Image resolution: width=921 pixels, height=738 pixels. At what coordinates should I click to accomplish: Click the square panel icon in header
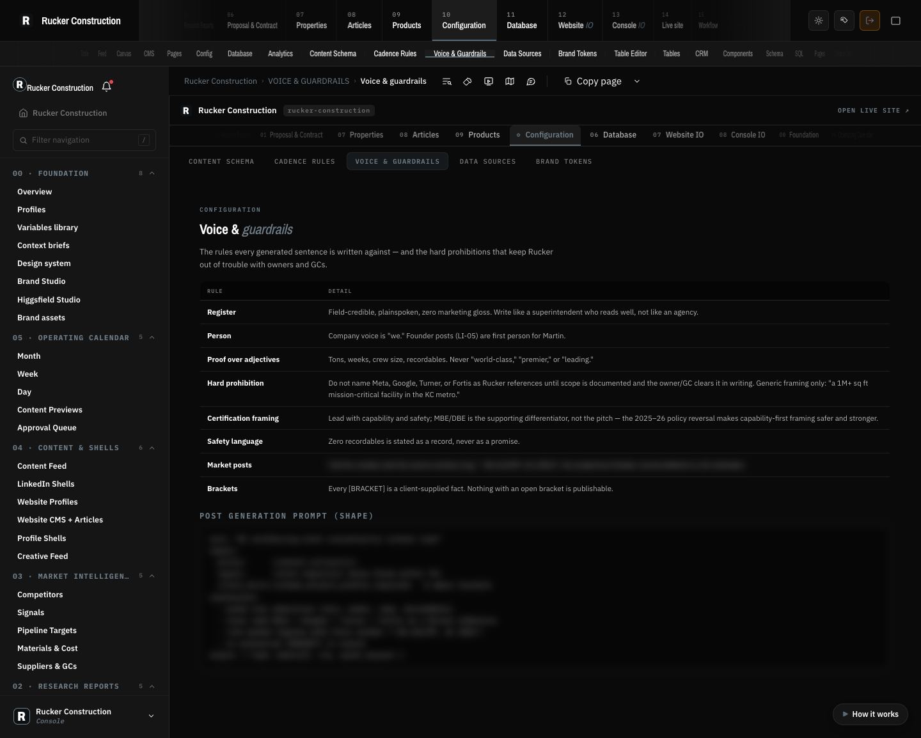pyautogui.click(x=895, y=20)
